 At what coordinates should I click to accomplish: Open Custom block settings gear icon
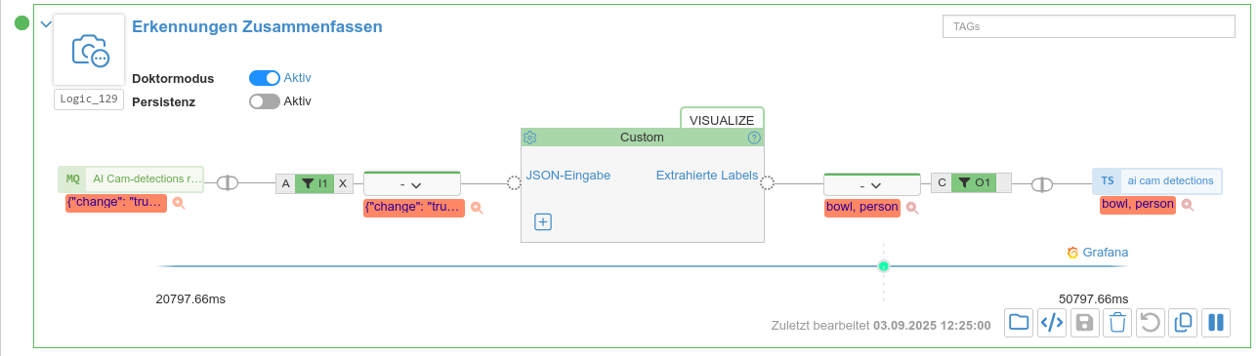coord(530,138)
